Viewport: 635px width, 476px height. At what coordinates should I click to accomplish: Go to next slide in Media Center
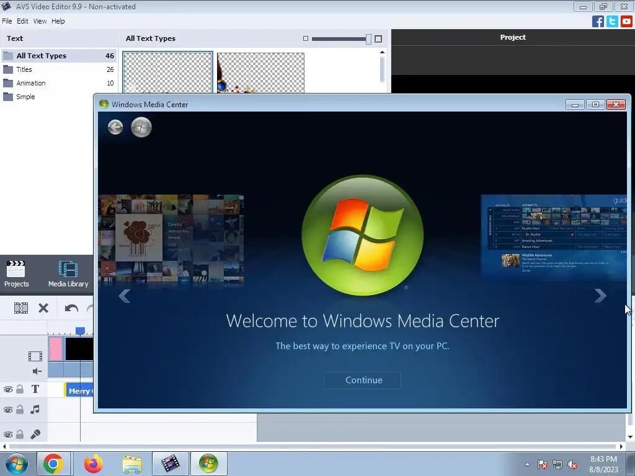point(600,296)
